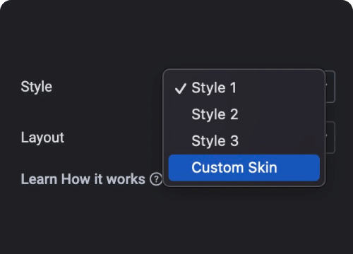Click the circled question mark after works

click(x=156, y=179)
